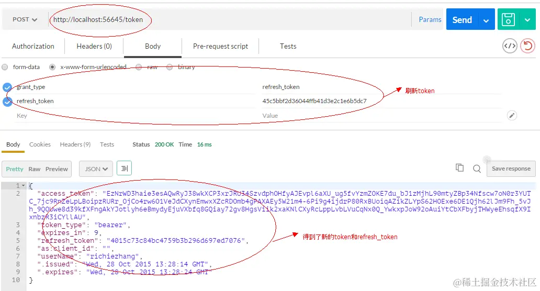Click the refresh_token value 4015c73c84bc4759b3b296d697ed7076
This screenshot has width=540, height=291.
(175, 241)
